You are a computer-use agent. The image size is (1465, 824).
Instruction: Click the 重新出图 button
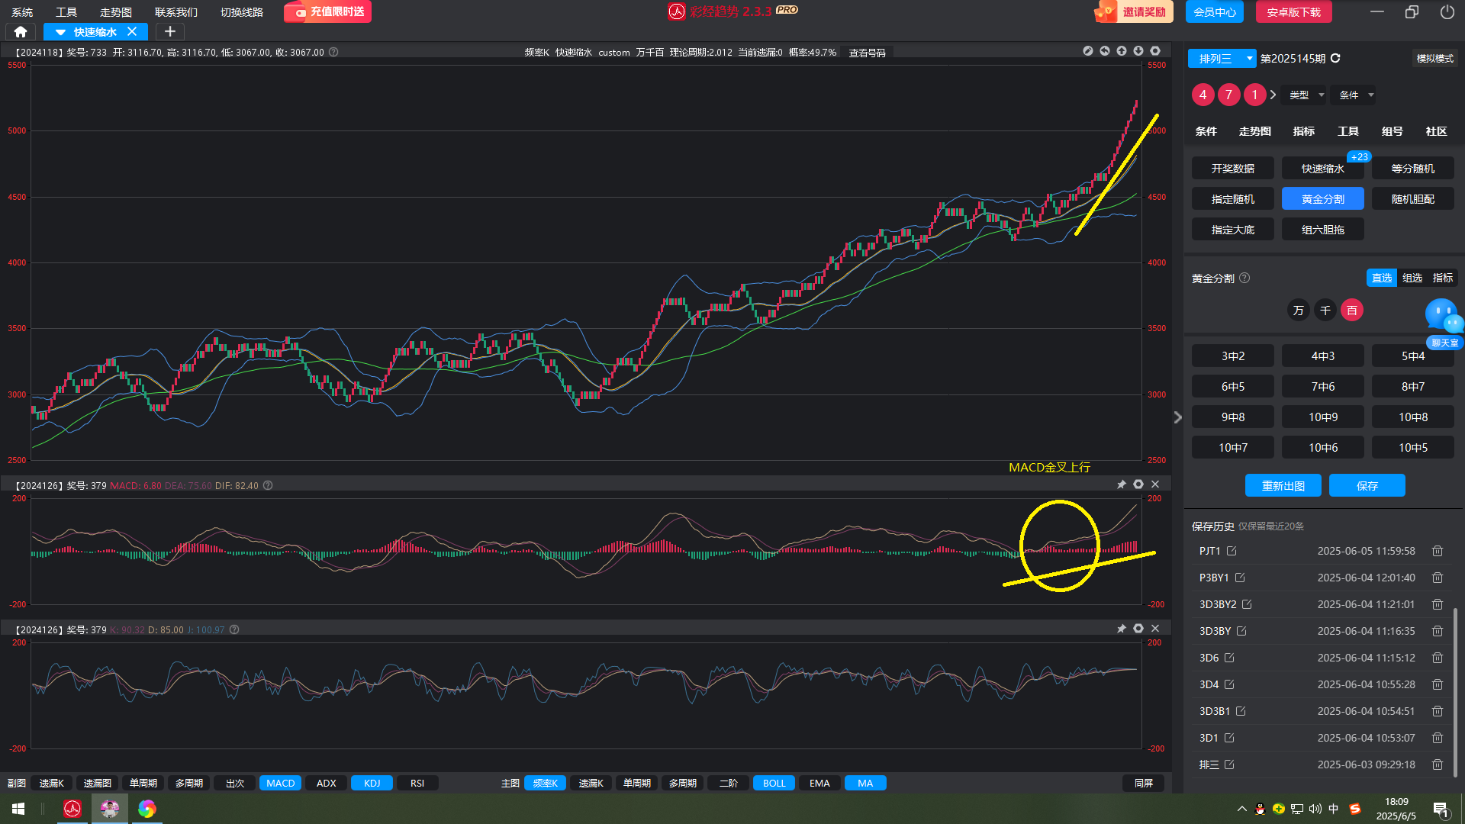tap(1283, 485)
